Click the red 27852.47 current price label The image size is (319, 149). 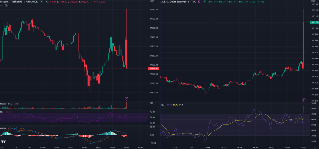(x=153, y=69)
